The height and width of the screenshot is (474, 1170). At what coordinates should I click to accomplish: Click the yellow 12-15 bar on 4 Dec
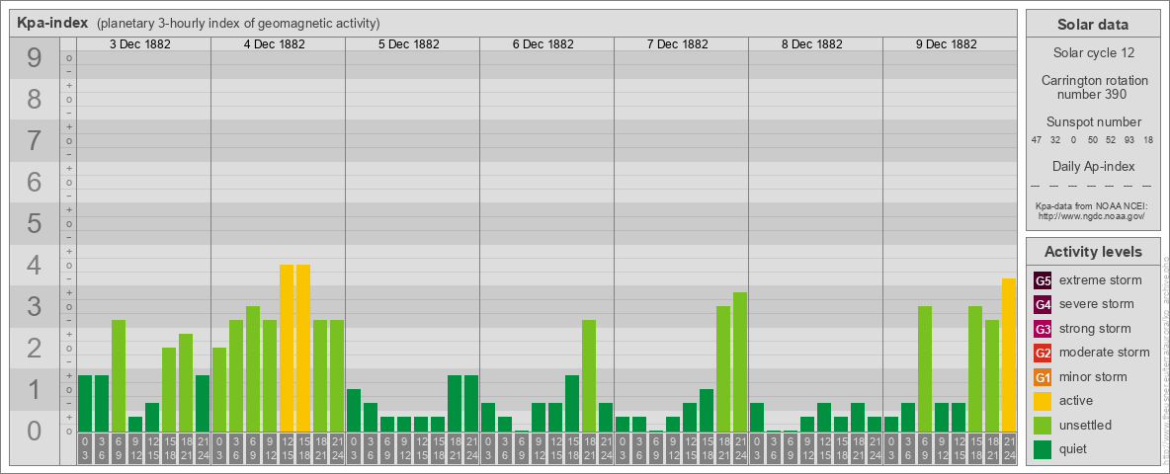tap(287, 348)
